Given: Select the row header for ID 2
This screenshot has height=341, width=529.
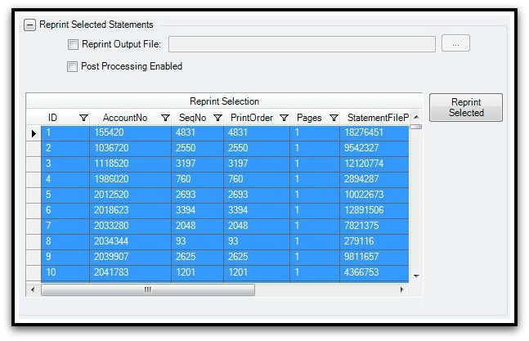Looking at the screenshot, I should click(x=34, y=149).
